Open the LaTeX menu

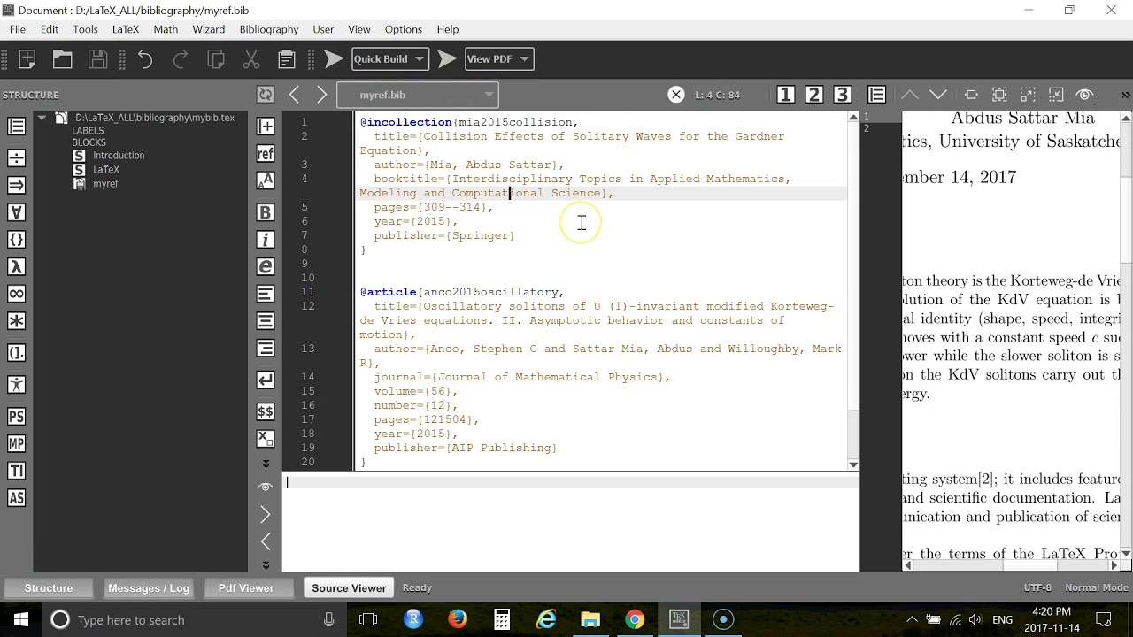pyautogui.click(x=126, y=29)
